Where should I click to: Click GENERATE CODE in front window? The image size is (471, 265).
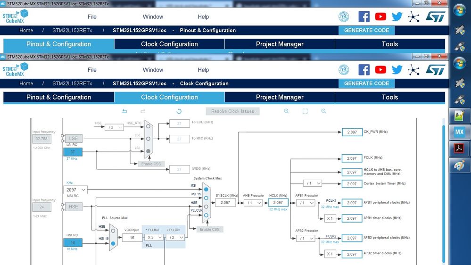[366, 83]
